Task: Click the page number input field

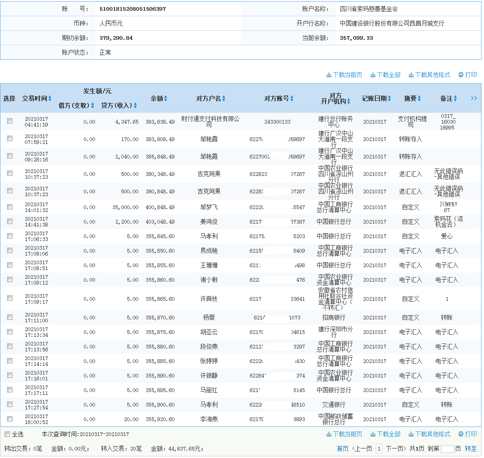Action: [x=447, y=448]
